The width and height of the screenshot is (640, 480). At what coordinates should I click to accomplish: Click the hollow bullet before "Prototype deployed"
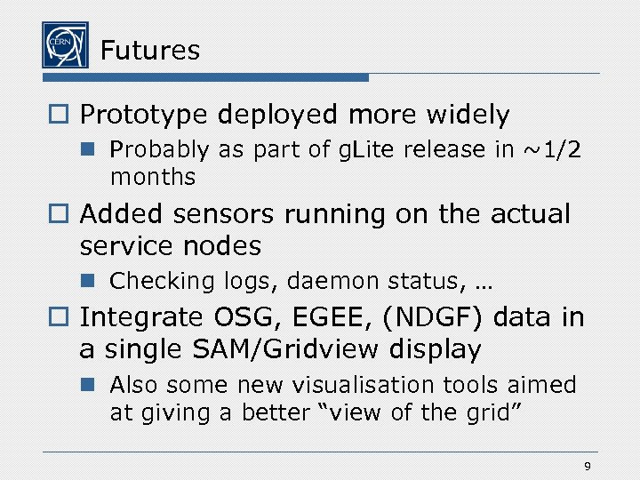pyautogui.click(x=61, y=116)
